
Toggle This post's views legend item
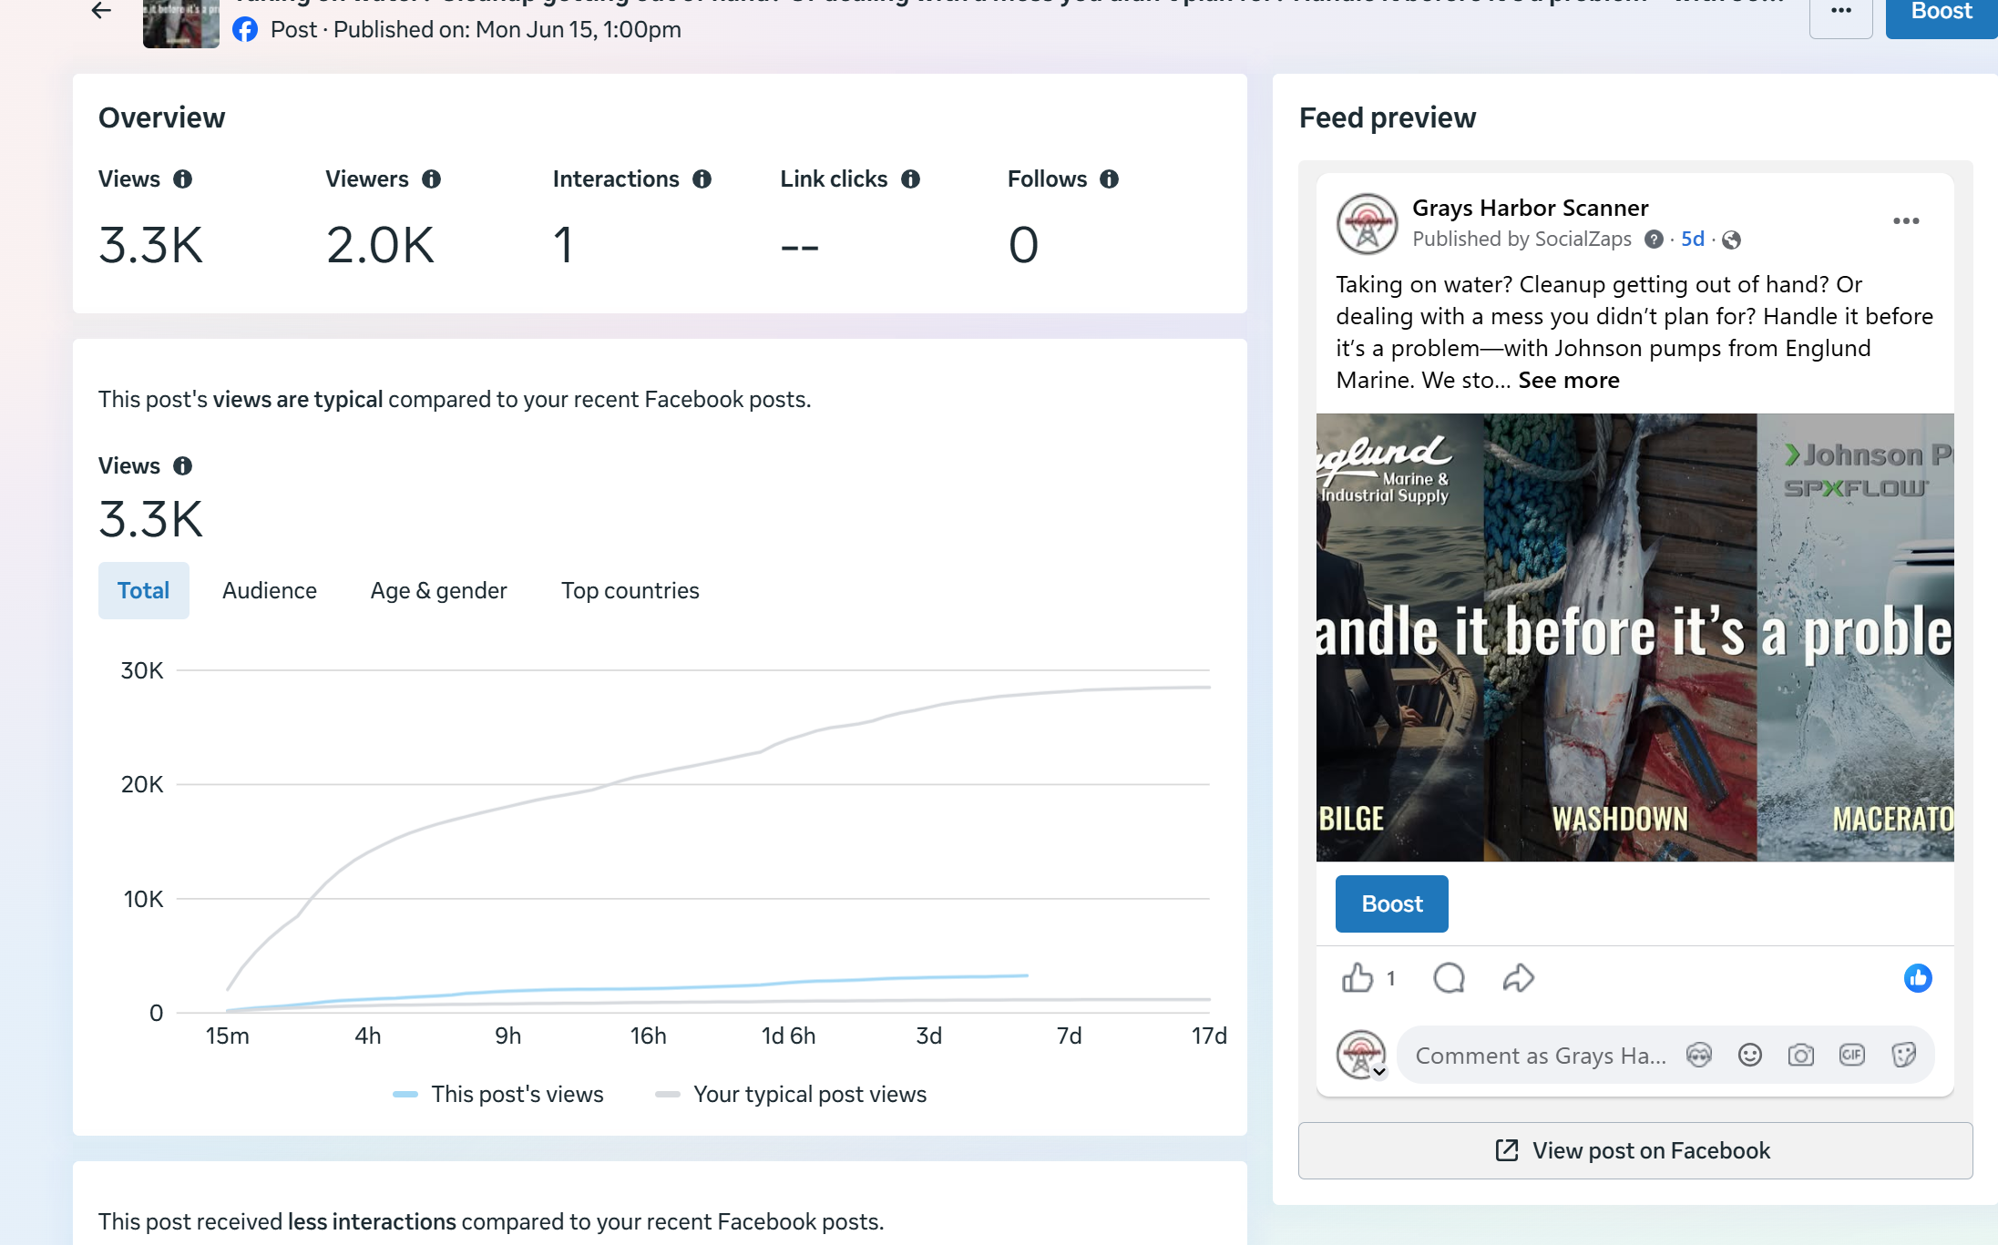coord(498,1095)
